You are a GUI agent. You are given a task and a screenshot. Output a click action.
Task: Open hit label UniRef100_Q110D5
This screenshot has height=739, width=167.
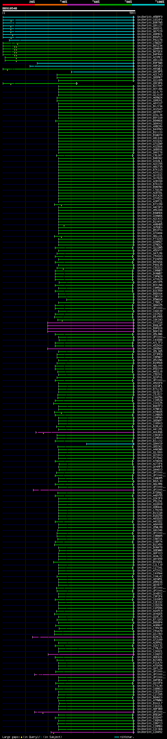(x=150, y=80)
